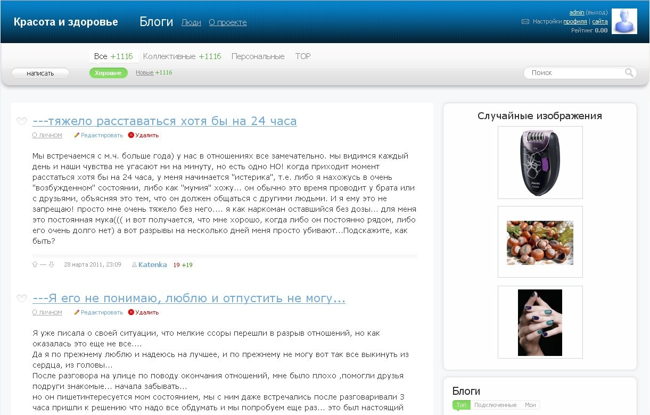
Task: Open post '---Я его не понимаю, люблю и отпустить не могу...'
Action: [x=189, y=298]
